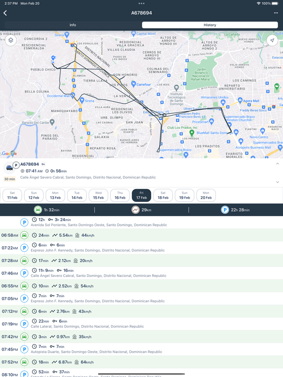Image resolution: width=283 pixels, height=377 pixels.
Task: Select the 5.54km trip distance
Action: pos(66,235)
